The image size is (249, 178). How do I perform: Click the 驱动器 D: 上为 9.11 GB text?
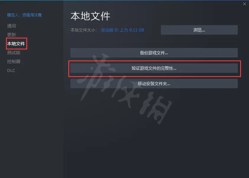pos(123,30)
